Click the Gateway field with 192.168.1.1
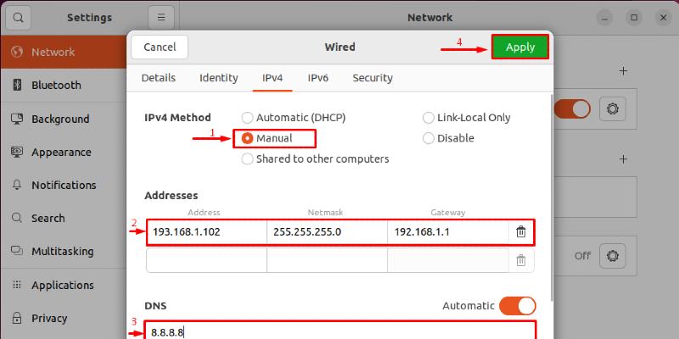 [446, 231]
